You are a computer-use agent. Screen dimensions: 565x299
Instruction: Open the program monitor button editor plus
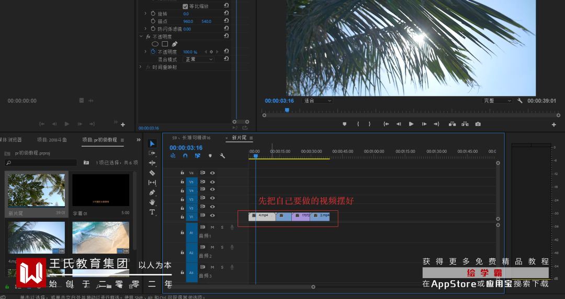point(554,125)
